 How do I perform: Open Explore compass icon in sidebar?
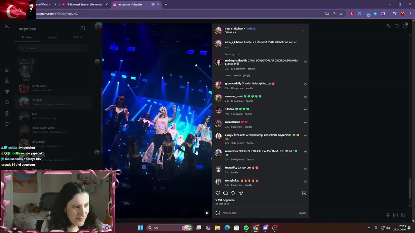[x=7, y=114]
